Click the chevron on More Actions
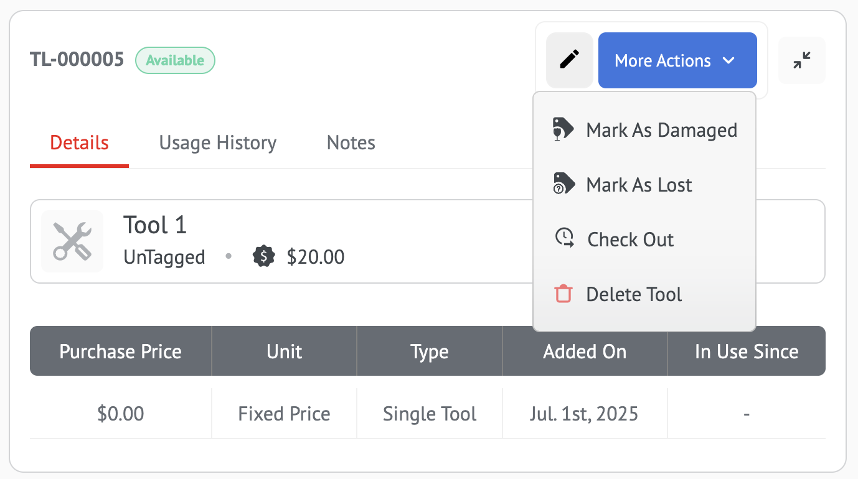This screenshot has height=479, width=858. point(728,60)
